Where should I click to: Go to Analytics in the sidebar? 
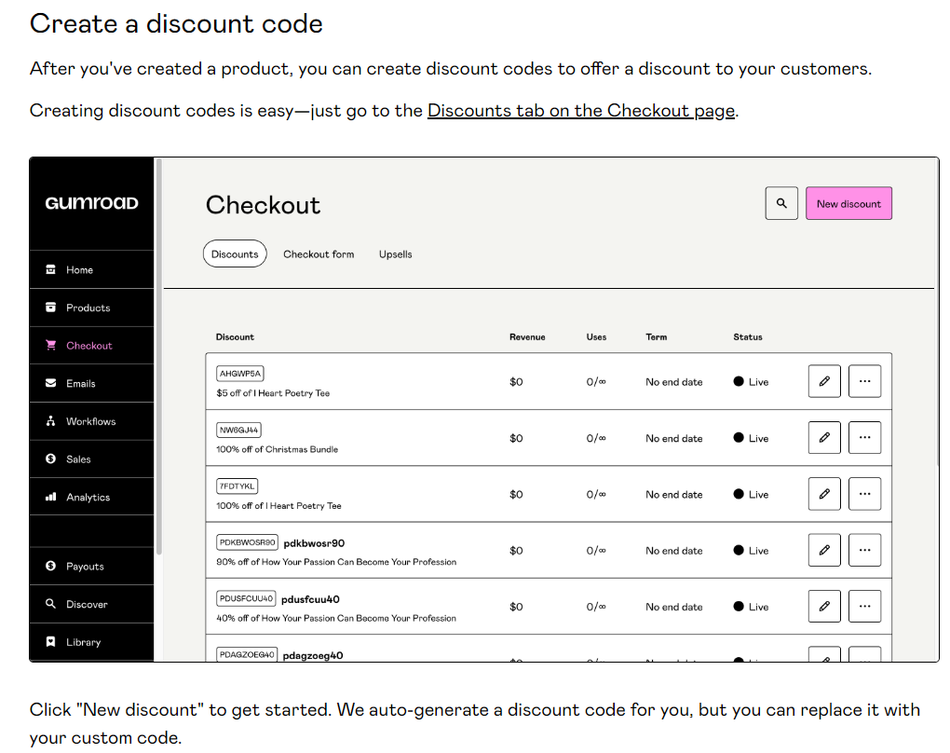[88, 498]
